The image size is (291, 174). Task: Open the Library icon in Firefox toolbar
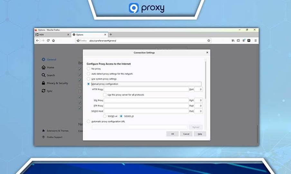click(x=233, y=41)
